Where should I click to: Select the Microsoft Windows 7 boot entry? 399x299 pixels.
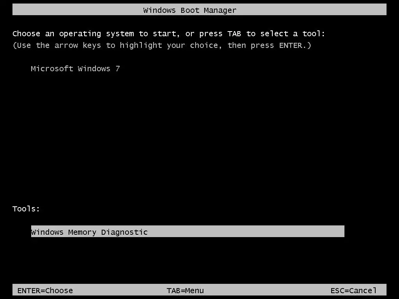pyautogui.click(x=75, y=69)
